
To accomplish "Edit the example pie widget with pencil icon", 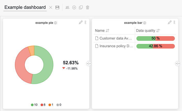I will tap(81, 22).
